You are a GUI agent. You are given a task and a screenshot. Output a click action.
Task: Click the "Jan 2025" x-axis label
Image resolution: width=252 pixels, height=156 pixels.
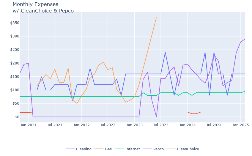pyautogui.click(x=240, y=125)
